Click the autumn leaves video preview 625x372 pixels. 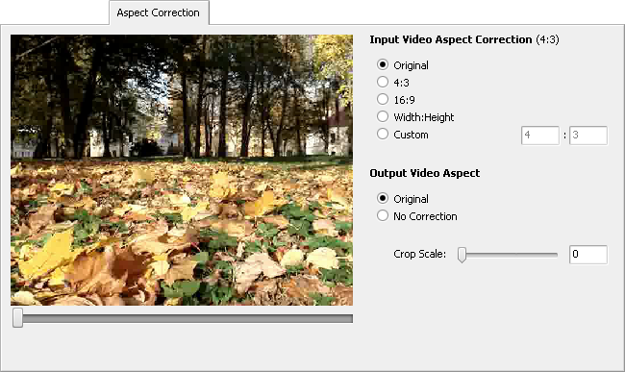click(x=182, y=170)
